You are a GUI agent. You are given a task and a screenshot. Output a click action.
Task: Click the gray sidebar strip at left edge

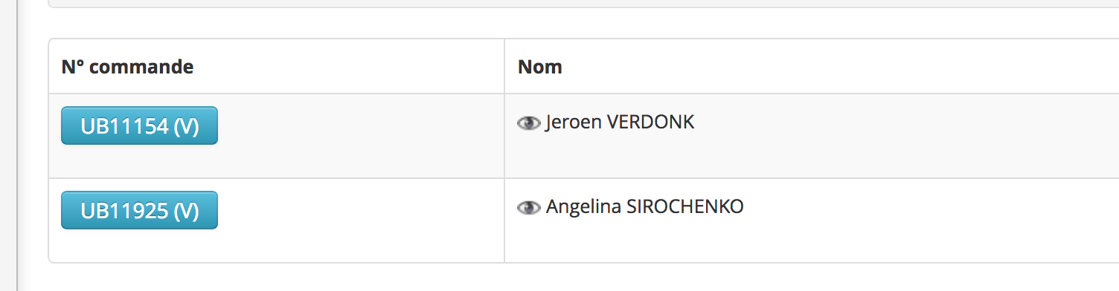8,145
